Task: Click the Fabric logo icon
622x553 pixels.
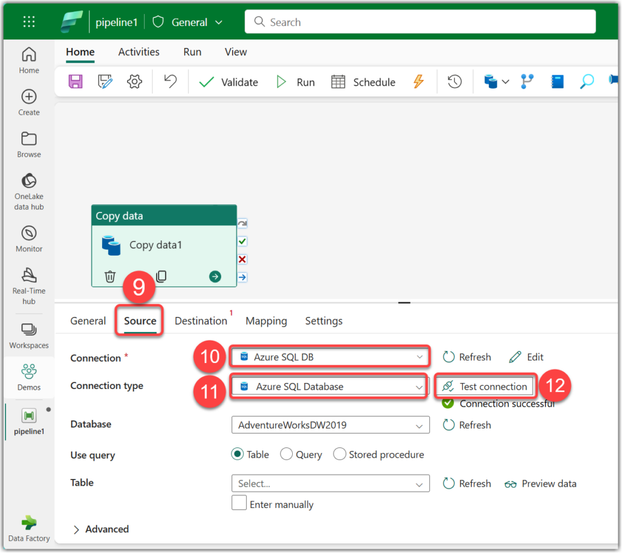Action: tap(72, 22)
